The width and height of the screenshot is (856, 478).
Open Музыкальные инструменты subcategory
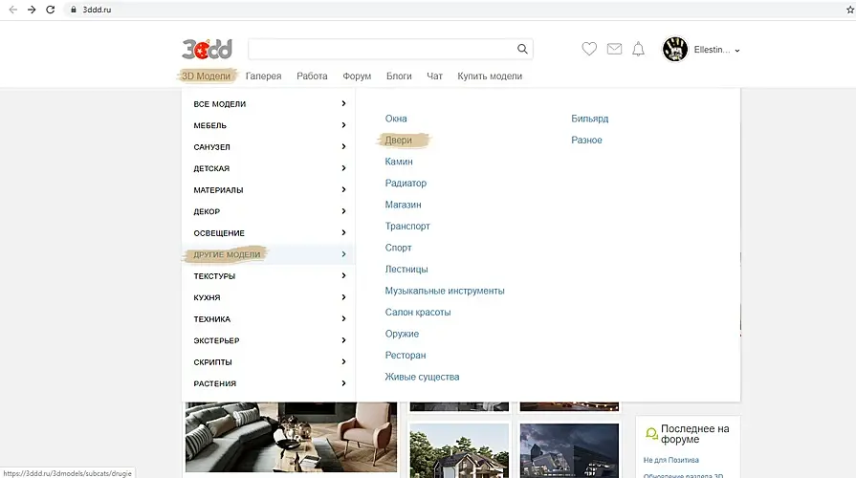(445, 291)
